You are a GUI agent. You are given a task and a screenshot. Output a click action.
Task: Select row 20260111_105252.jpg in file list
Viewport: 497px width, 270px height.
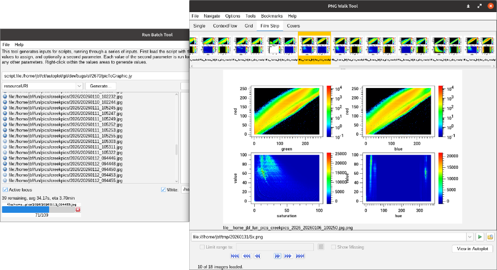point(65,125)
